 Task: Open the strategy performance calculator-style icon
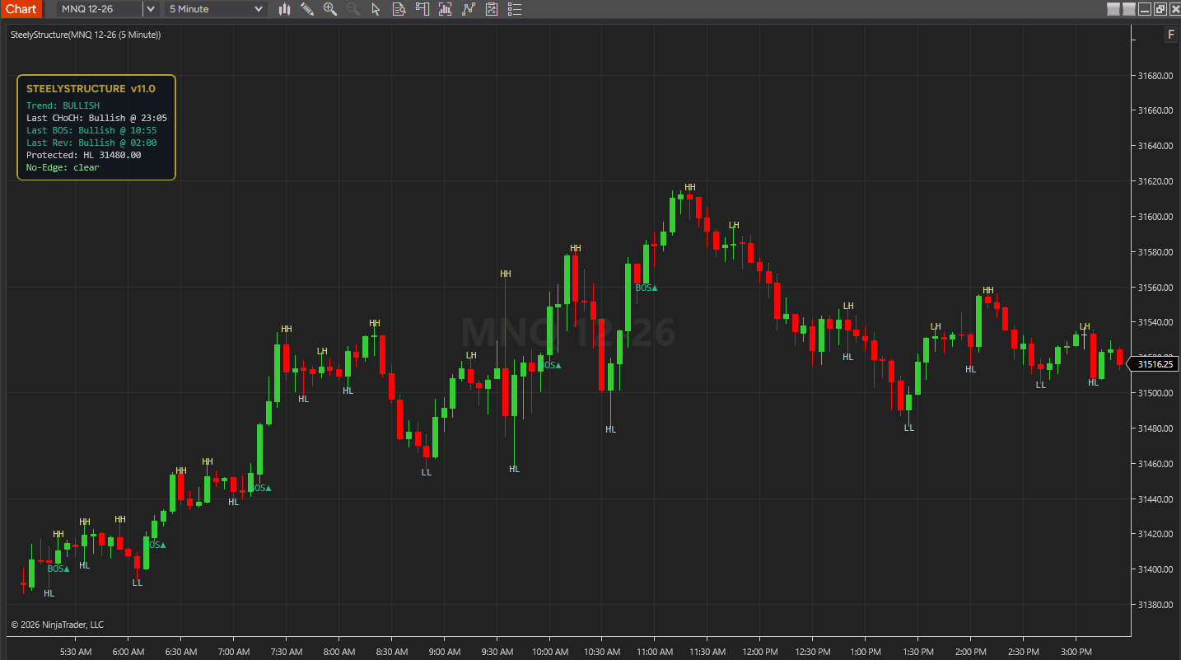(492, 9)
